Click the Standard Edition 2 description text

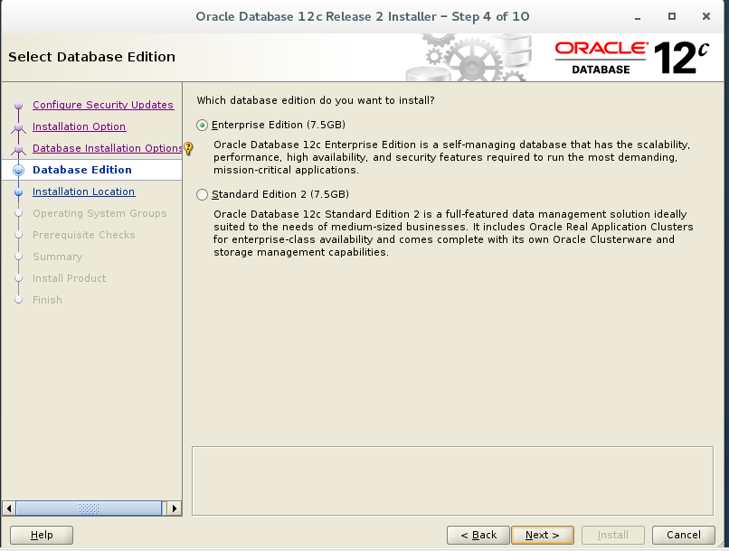[453, 233]
